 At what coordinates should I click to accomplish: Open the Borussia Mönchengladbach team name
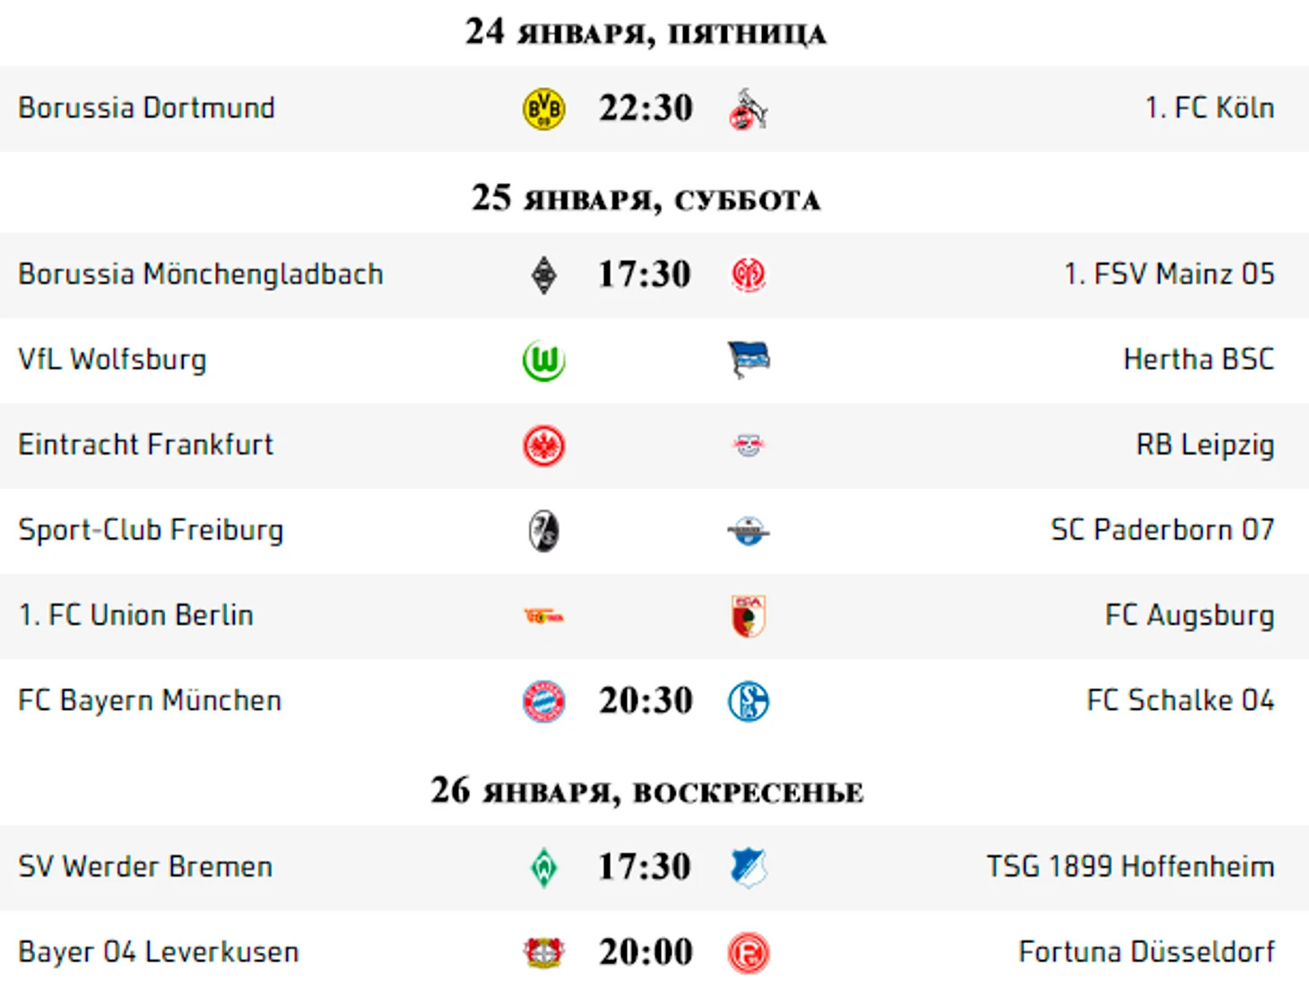pyautogui.click(x=201, y=274)
